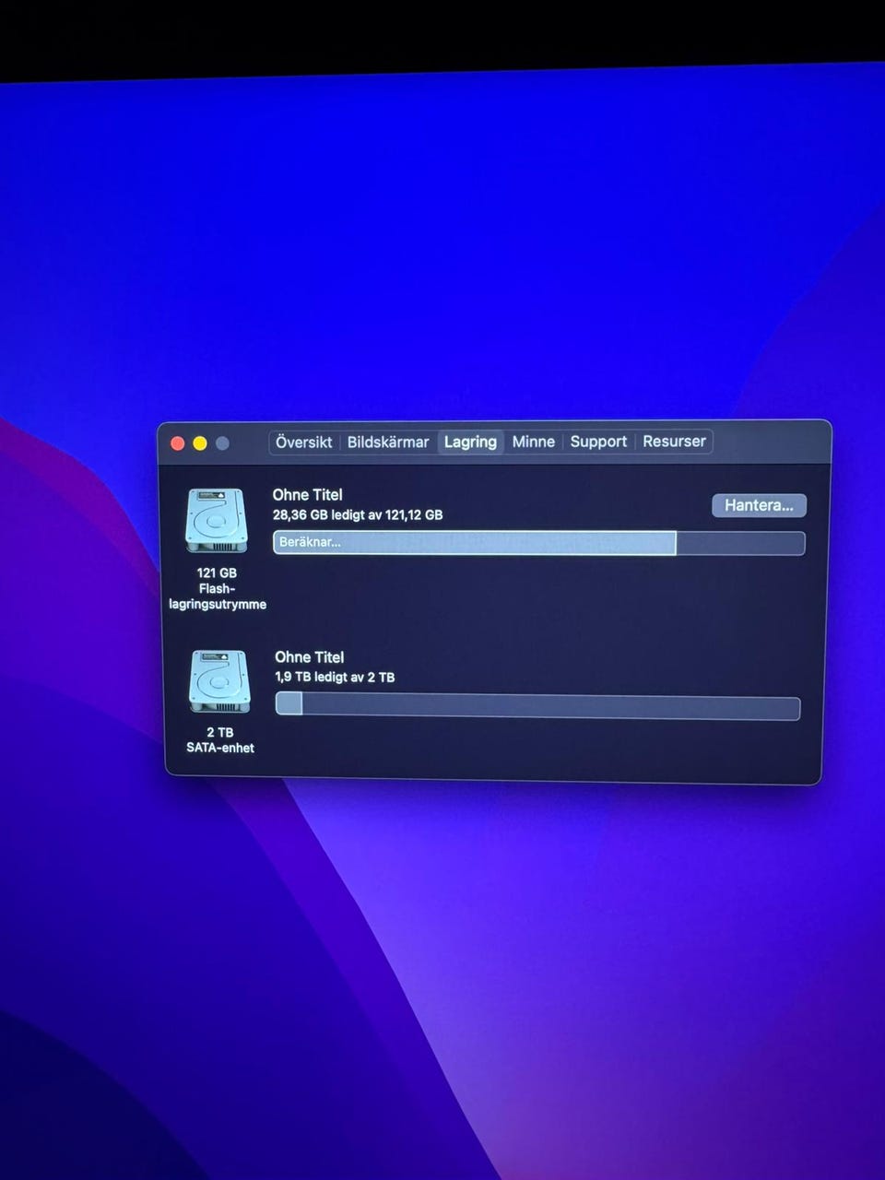Click "Ohne Titel" name of the 2 TB disk

click(x=310, y=657)
